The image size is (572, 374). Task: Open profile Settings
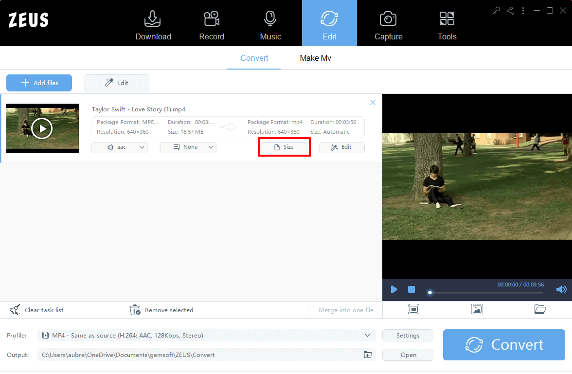pos(408,335)
